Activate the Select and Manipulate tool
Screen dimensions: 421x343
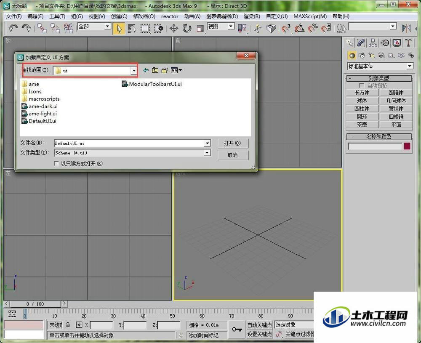click(258, 28)
